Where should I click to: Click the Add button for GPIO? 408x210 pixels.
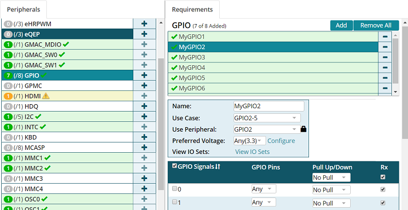tap(341, 25)
